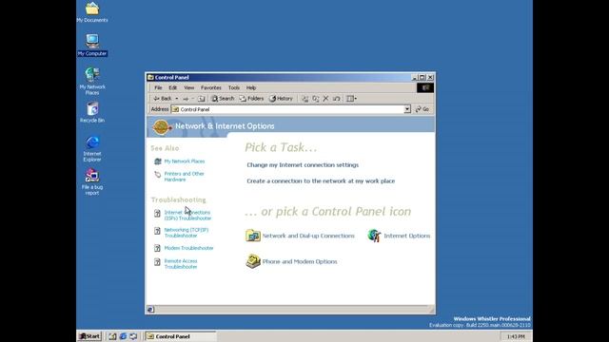Click the status bar Internet Explorer icon

[x=151, y=310]
